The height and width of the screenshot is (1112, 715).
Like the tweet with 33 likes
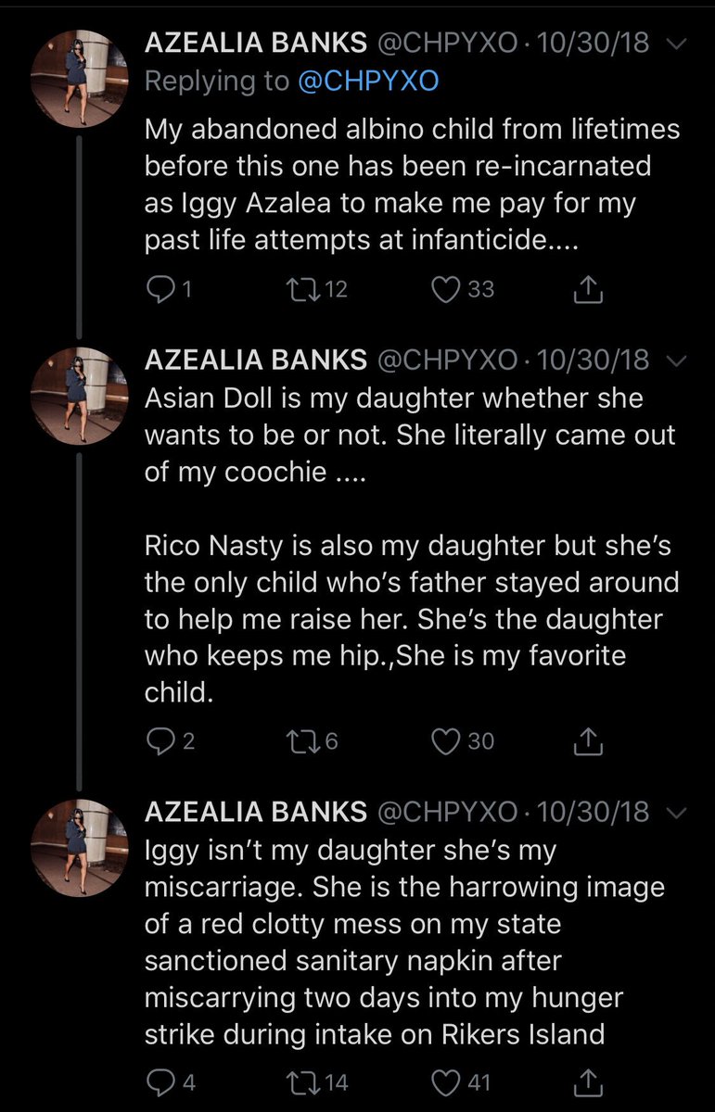click(447, 290)
